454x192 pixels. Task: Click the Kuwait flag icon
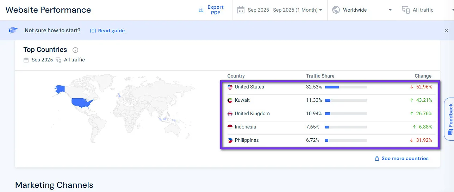click(230, 100)
